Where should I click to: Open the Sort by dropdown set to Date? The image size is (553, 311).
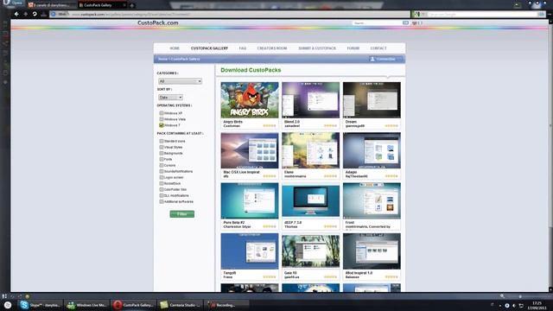point(170,98)
